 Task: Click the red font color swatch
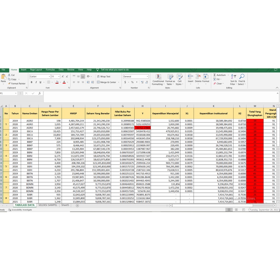(x=64, y=82)
